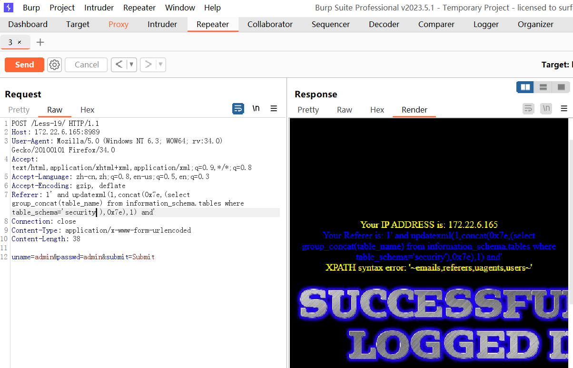Viewport: 573px width, 368px height.
Task: Send the request
Action: coord(24,65)
